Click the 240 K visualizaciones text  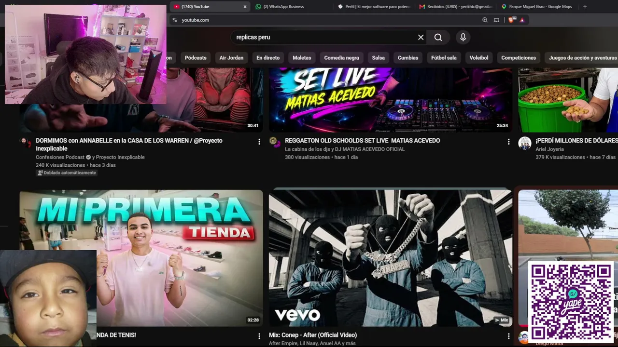point(60,165)
